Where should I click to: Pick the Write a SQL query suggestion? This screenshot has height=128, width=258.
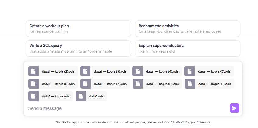coord(78,48)
